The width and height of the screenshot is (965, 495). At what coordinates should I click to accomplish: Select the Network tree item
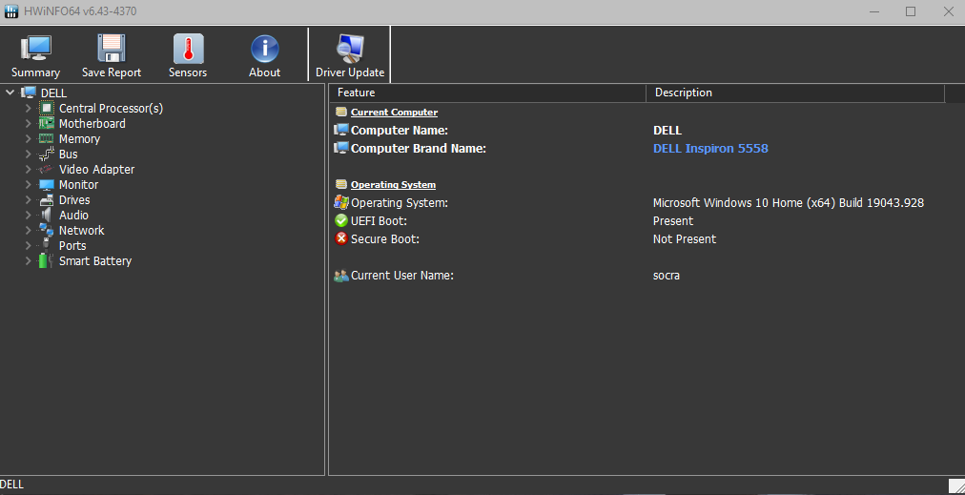point(81,231)
